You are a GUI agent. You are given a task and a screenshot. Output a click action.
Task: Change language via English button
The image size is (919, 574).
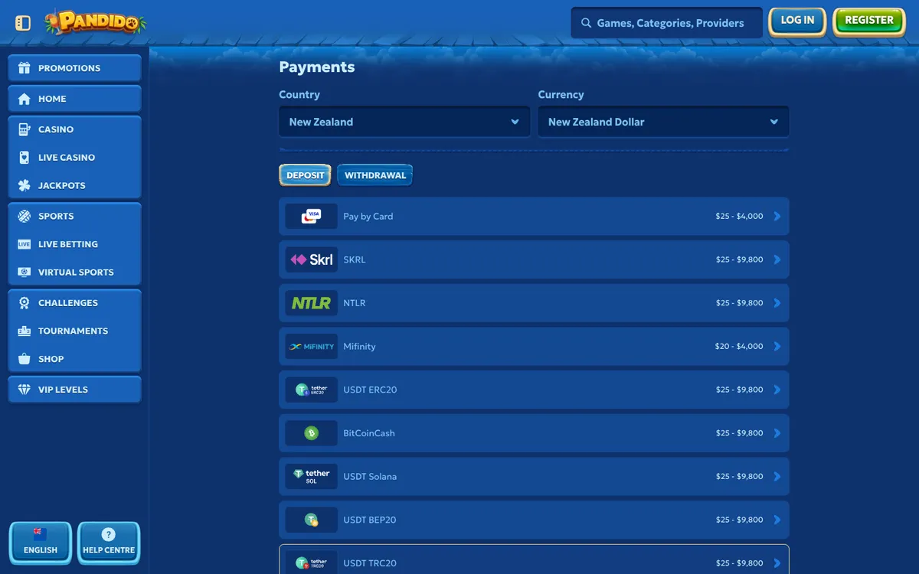point(41,543)
